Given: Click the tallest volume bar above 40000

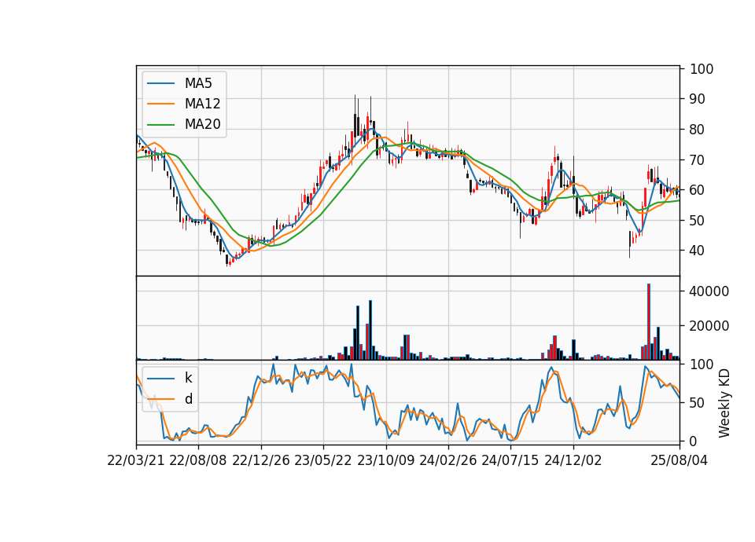Looking at the screenshot, I should point(649,322).
